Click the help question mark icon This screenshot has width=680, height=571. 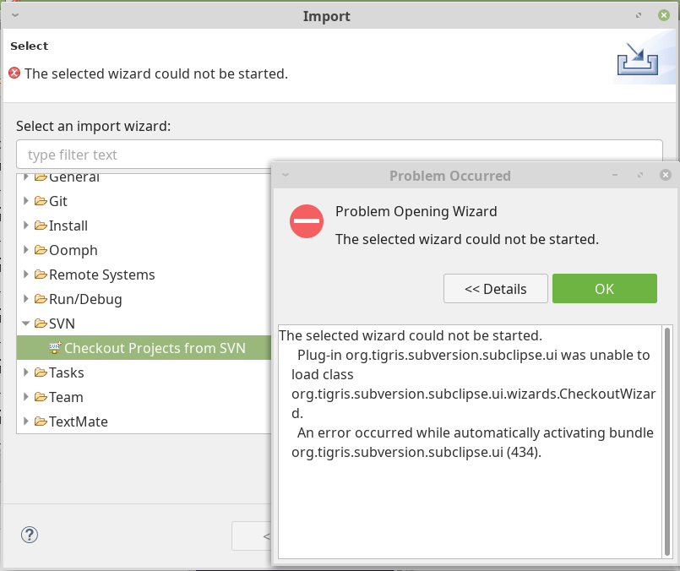click(x=30, y=535)
